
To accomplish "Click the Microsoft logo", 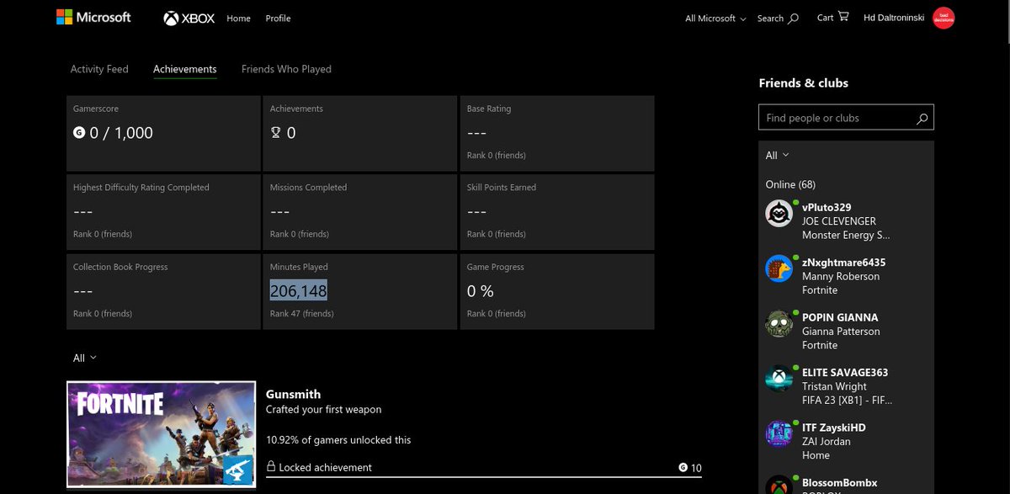I will [93, 17].
